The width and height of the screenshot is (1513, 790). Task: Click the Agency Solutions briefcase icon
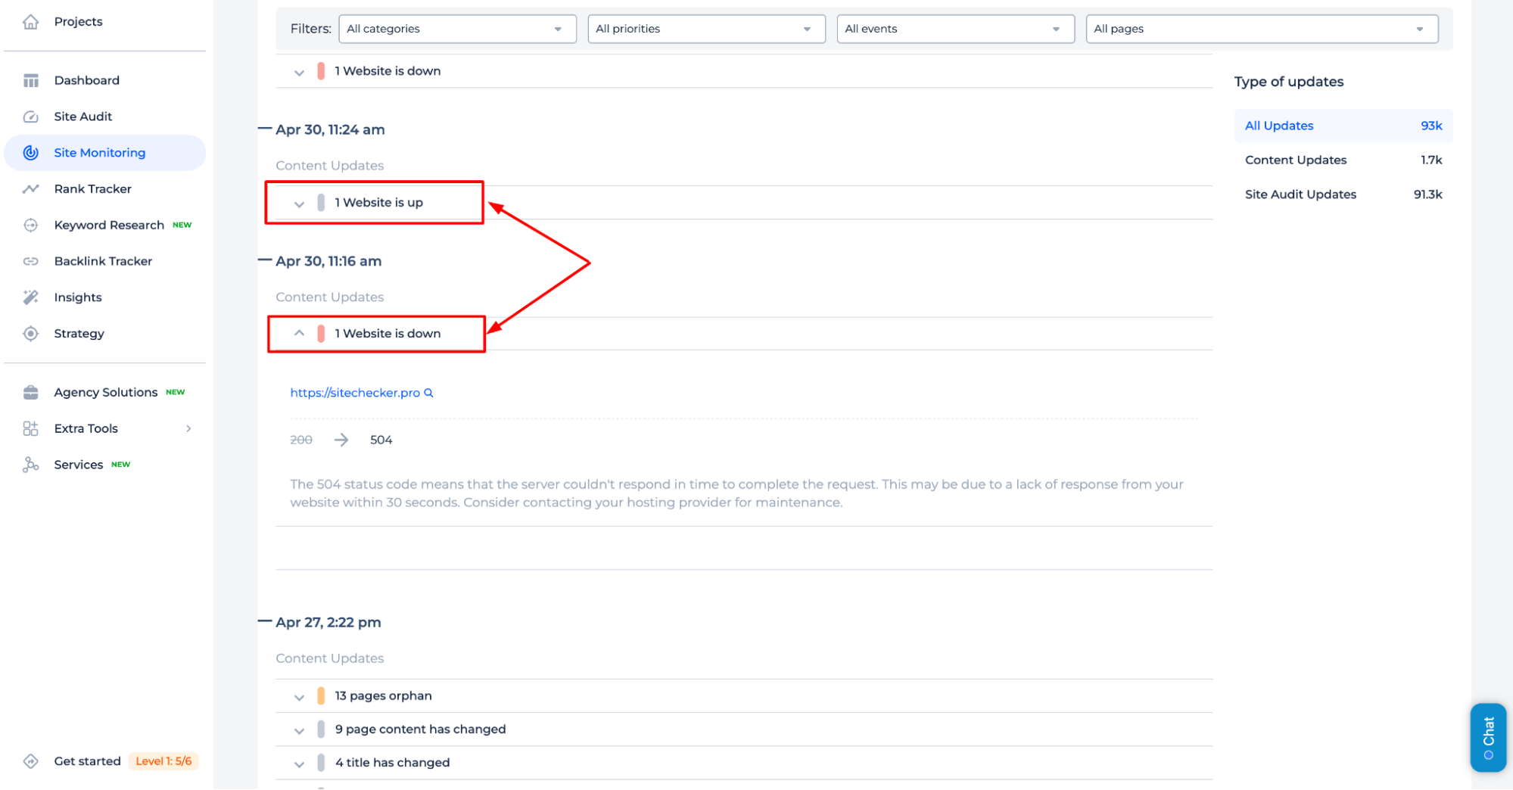[x=30, y=392]
